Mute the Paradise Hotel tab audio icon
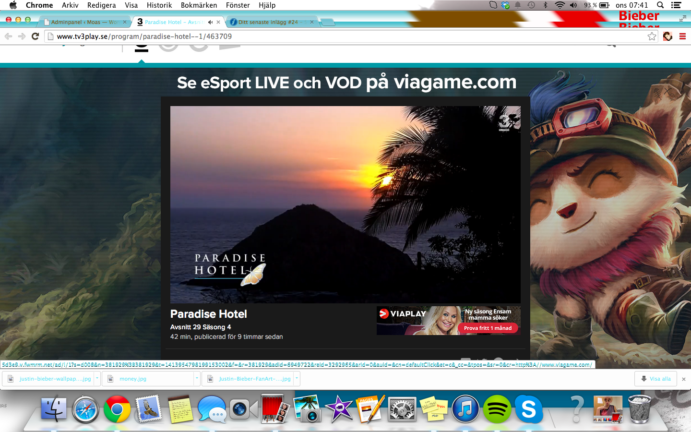 click(210, 22)
